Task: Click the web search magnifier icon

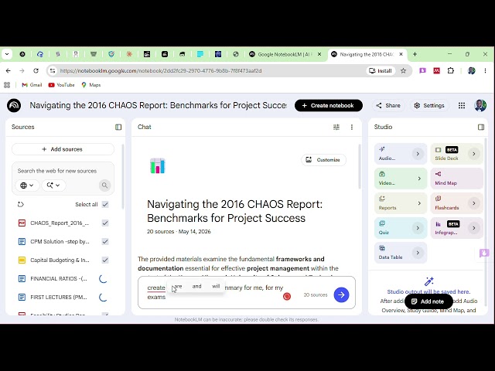Action: (x=104, y=185)
